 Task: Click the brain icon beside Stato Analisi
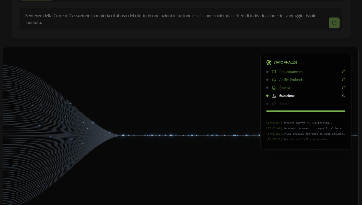269,62
